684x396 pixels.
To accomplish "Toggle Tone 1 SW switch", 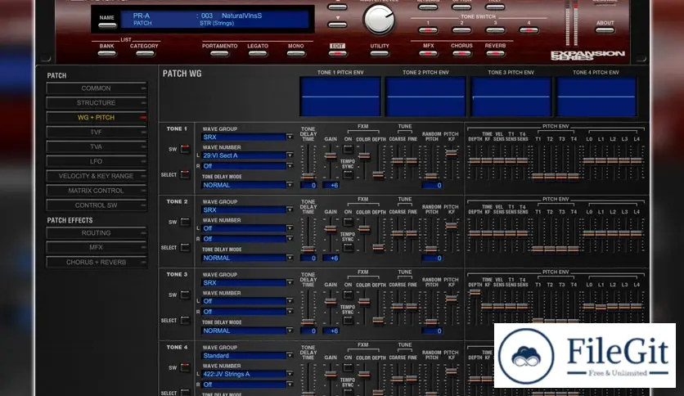I will pos(186,149).
